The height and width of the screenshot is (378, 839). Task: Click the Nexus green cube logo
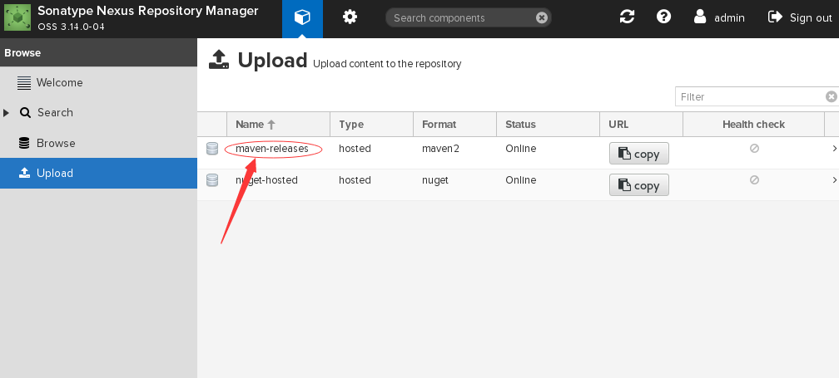point(17,17)
